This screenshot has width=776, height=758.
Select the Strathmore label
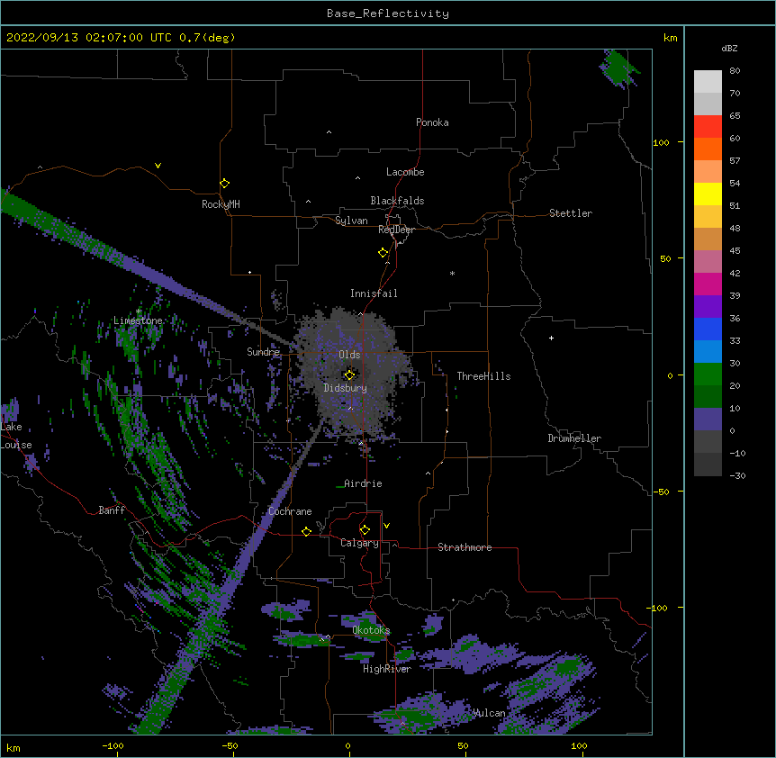tap(465, 547)
